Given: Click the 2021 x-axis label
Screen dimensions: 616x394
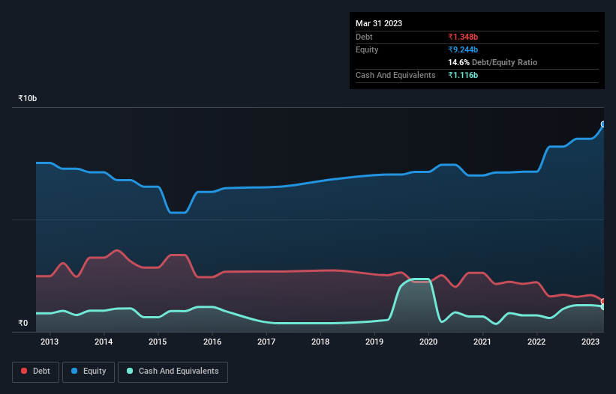Looking at the screenshot, I should click(x=482, y=342).
